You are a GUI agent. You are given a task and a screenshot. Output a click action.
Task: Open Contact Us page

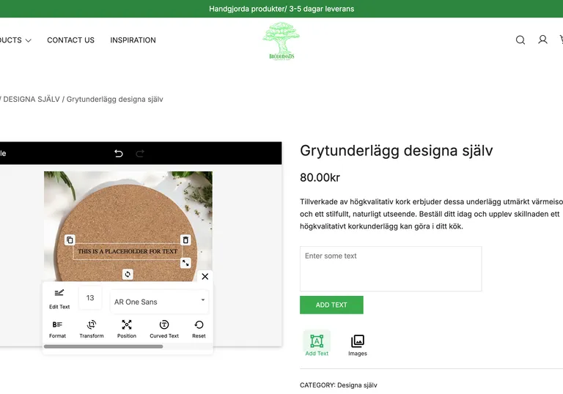70,40
